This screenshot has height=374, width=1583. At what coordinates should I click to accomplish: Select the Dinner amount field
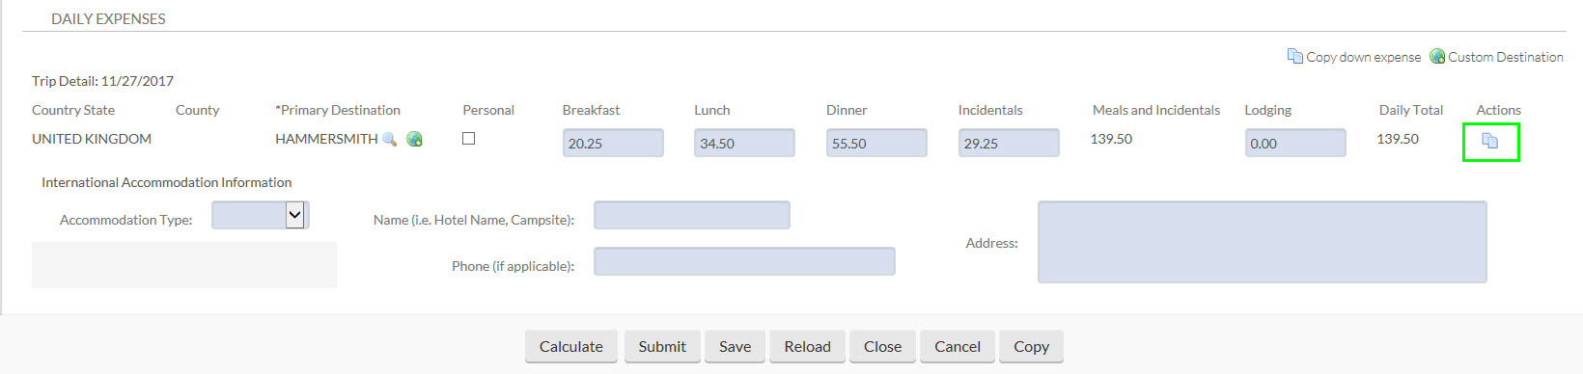876,143
